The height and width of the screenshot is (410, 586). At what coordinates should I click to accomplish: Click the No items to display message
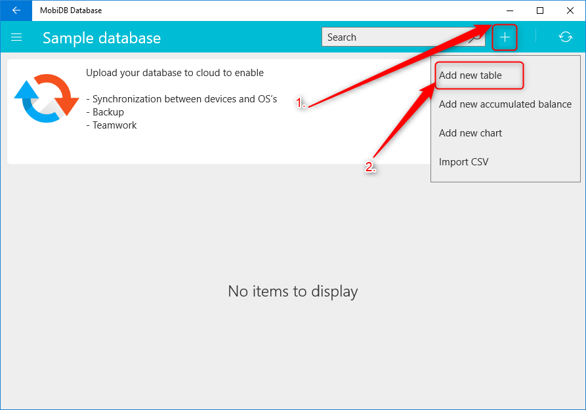[x=293, y=291]
